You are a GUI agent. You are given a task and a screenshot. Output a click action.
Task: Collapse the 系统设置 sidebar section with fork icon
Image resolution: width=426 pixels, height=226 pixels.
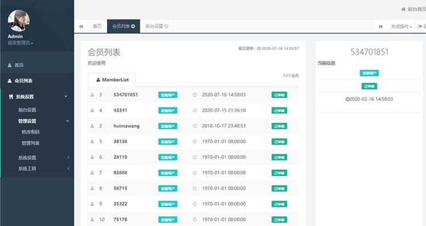click(x=66, y=97)
